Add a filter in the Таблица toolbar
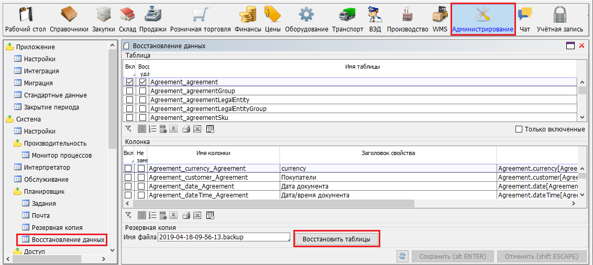The height and width of the screenshot is (265, 593). 128,129
